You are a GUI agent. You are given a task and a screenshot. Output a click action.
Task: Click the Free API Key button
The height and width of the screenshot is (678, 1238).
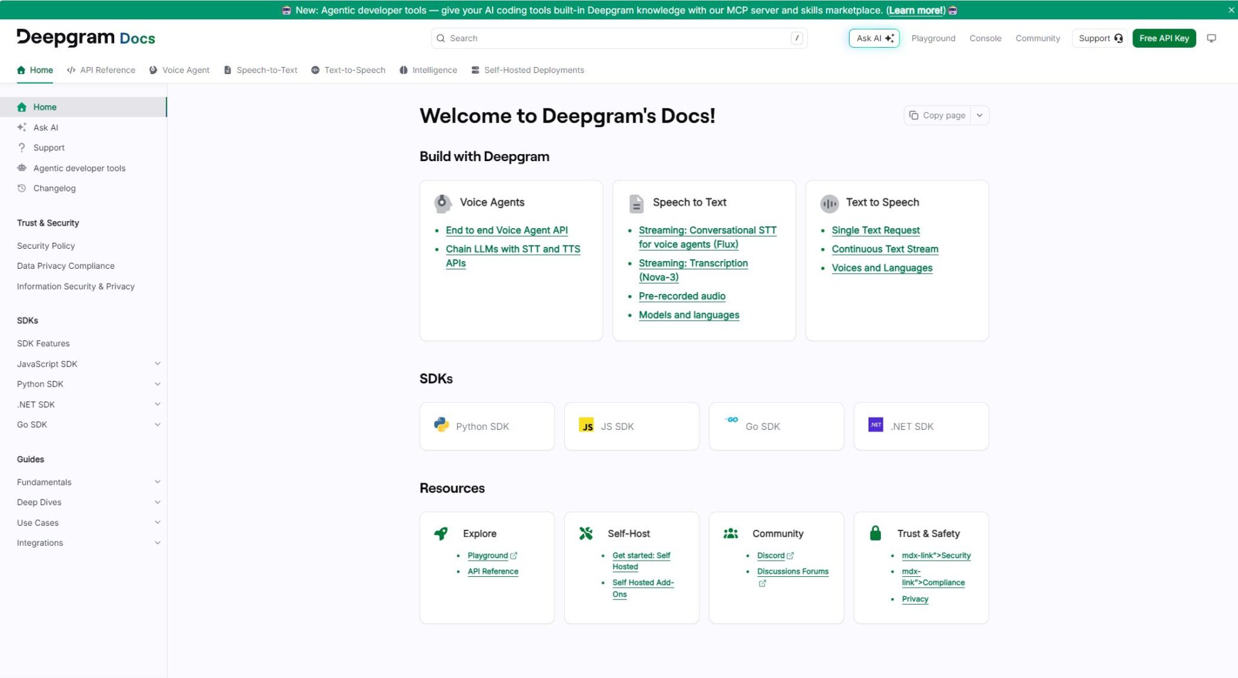(1164, 38)
